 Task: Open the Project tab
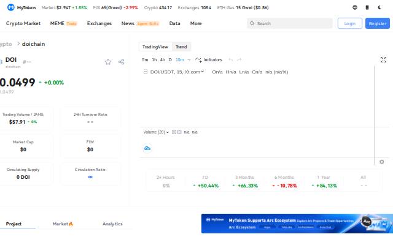click(x=14, y=224)
